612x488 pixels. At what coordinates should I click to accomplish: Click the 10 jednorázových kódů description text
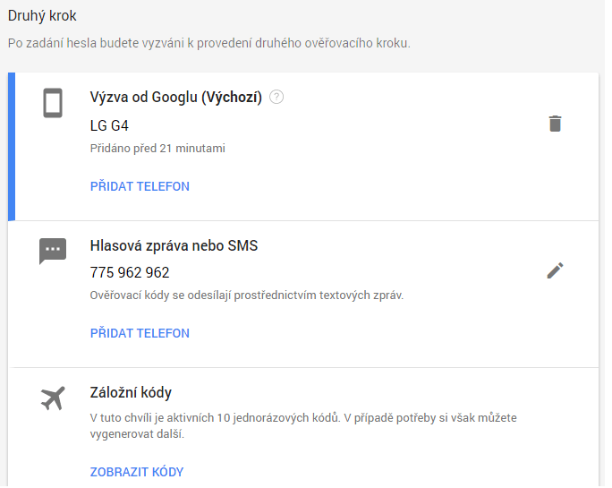(303, 426)
